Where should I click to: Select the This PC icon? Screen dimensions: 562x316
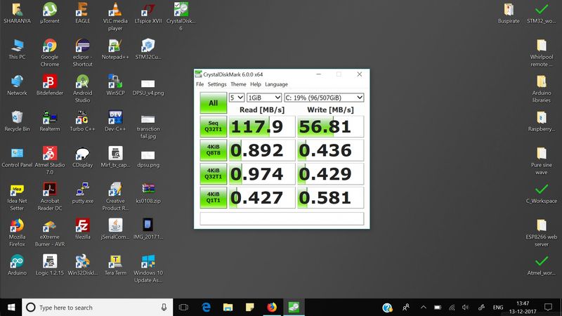[17, 49]
